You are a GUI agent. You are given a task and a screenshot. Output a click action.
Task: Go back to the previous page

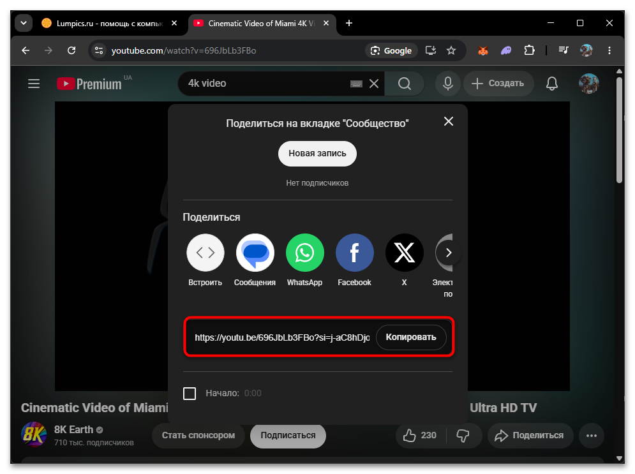tap(26, 50)
